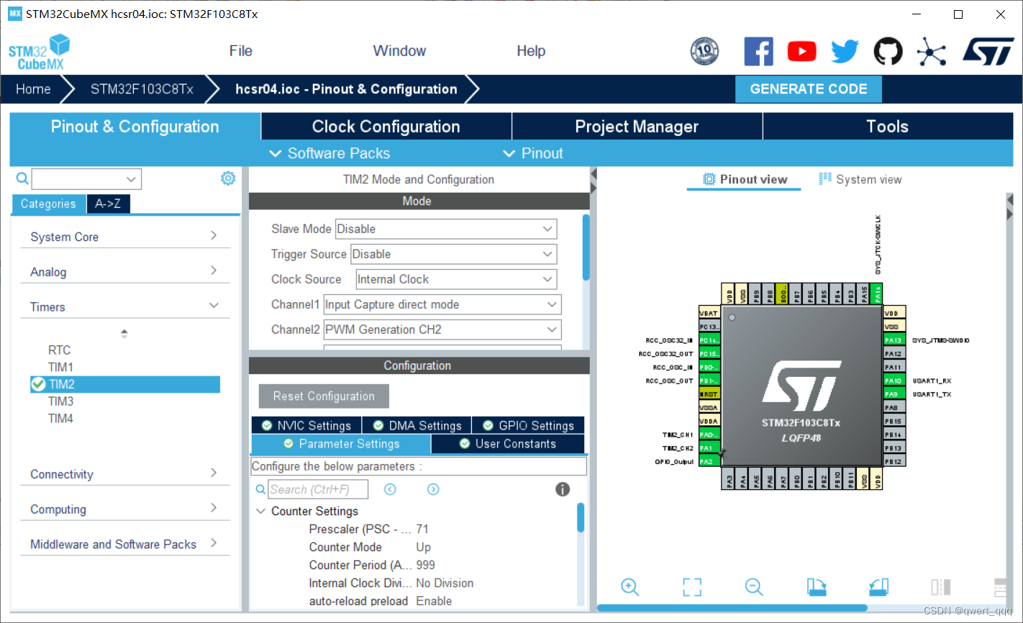Switch to the Tools tab
The height and width of the screenshot is (623, 1023).
coord(888,127)
